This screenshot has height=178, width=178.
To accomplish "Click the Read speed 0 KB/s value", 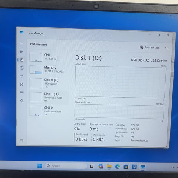I will coord(81,139).
